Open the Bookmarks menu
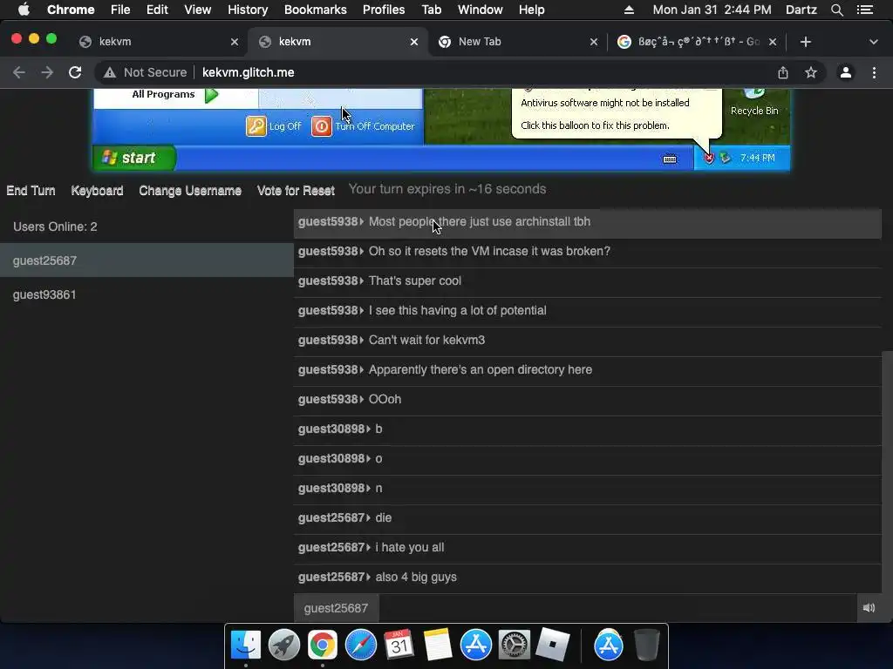This screenshot has width=893, height=669. coord(316,10)
